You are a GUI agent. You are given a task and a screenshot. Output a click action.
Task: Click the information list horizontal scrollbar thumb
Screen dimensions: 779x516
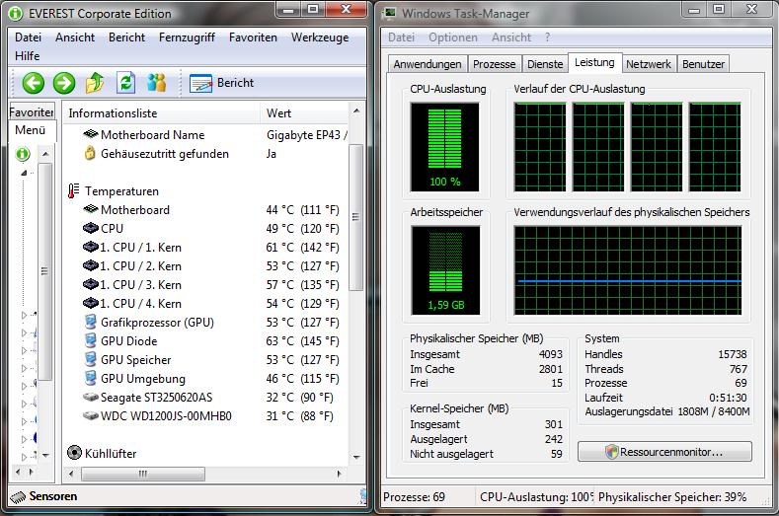coord(143,474)
